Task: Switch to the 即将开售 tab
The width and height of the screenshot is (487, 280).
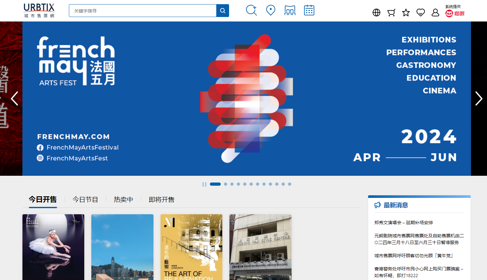Action: pyautogui.click(x=161, y=199)
